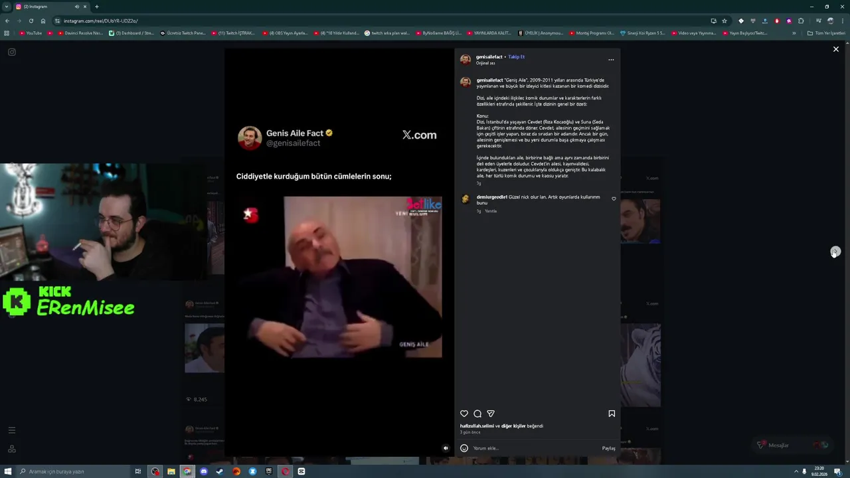Open the taskbar notification center icon
Image resolution: width=850 pixels, height=478 pixels.
click(x=837, y=471)
